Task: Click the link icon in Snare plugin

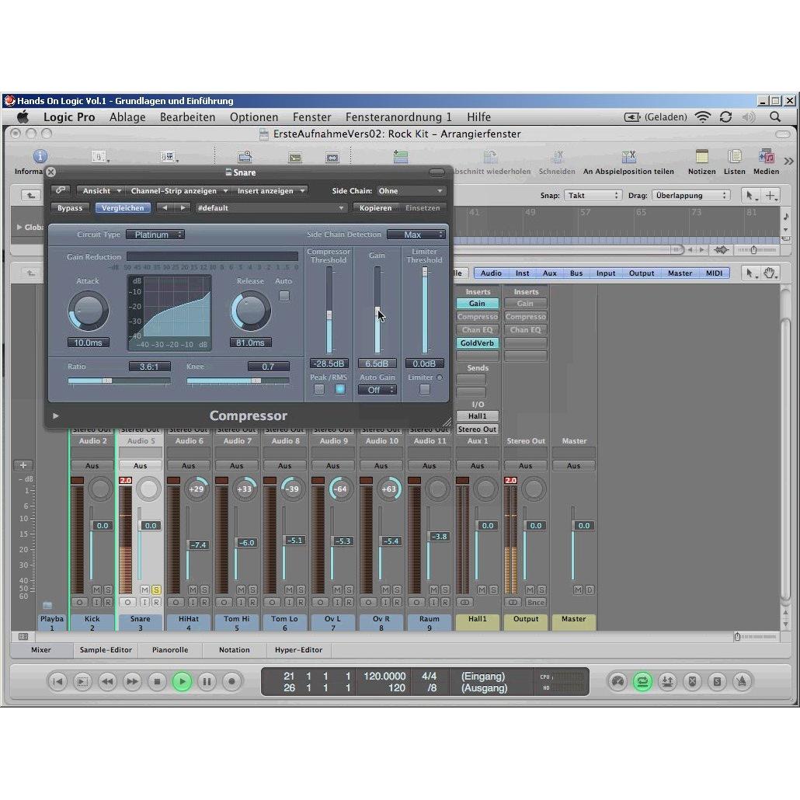Action: click(61, 190)
